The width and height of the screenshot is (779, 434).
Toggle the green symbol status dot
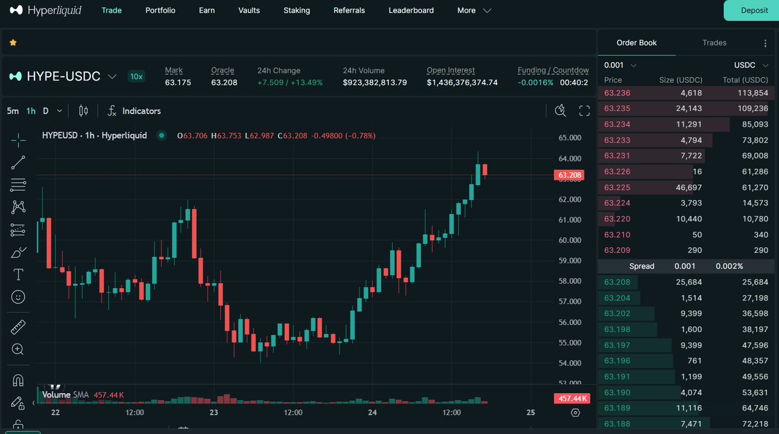(x=162, y=136)
